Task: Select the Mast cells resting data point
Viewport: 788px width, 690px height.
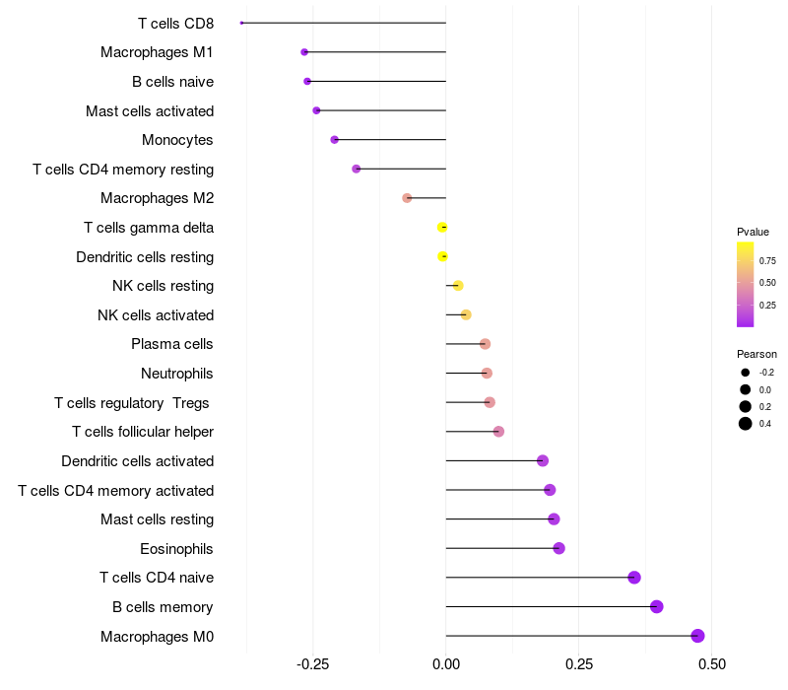Action: click(554, 519)
